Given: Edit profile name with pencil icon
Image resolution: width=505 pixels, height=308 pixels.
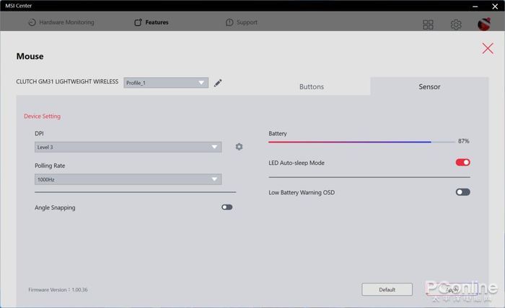Looking at the screenshot, I should coord(218,83).
